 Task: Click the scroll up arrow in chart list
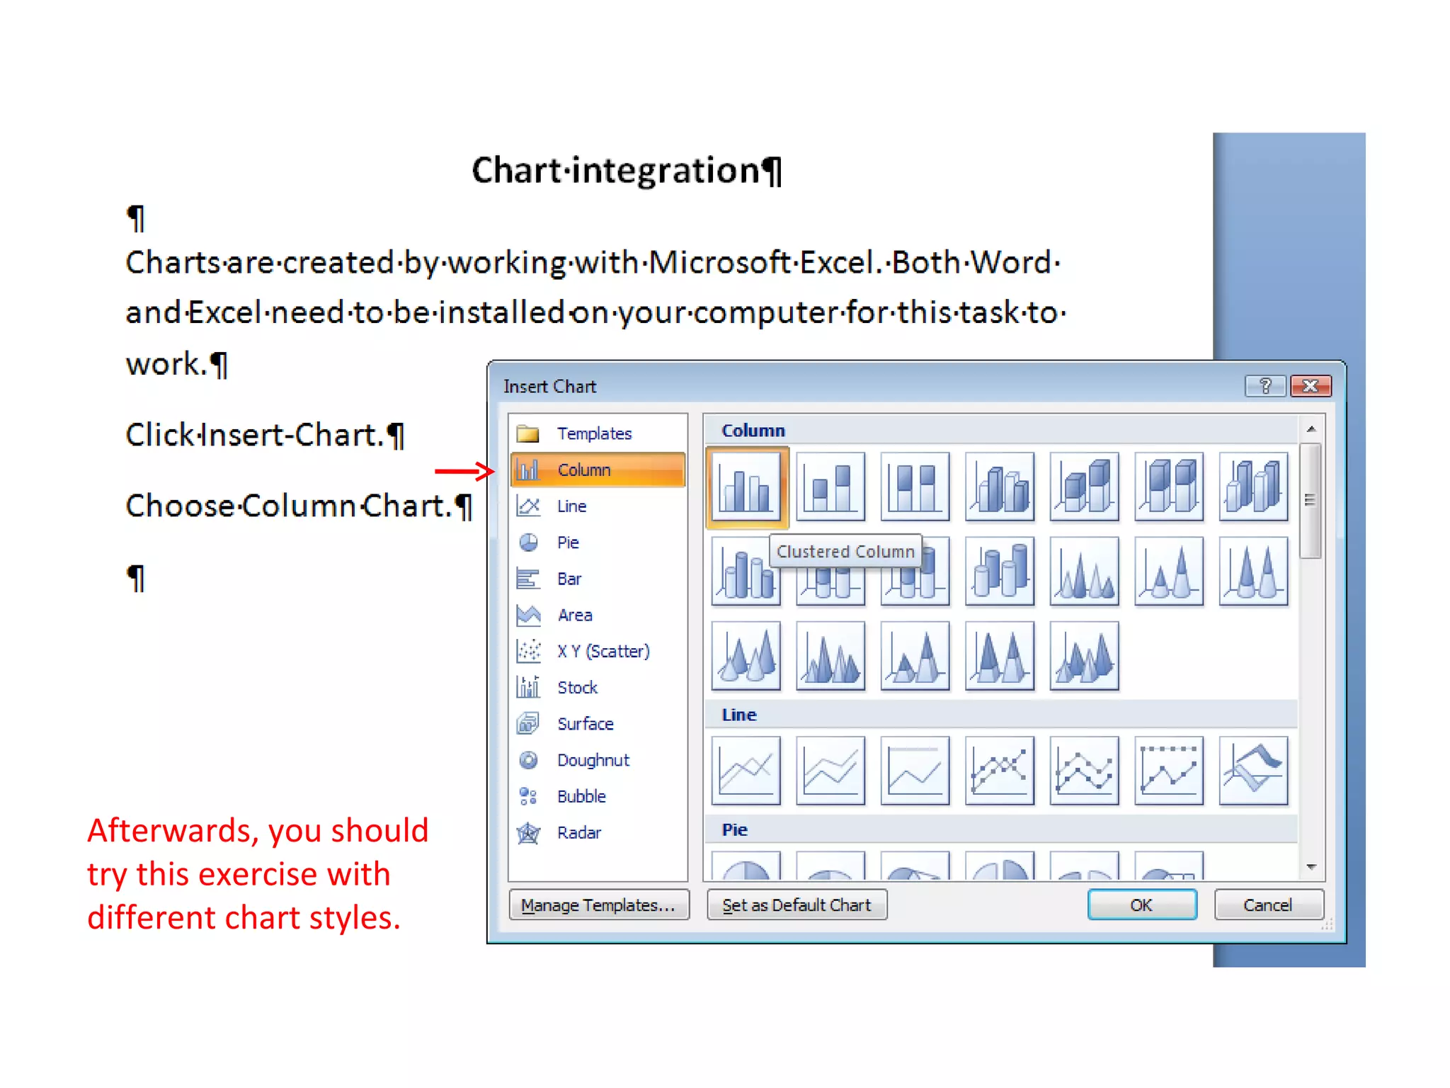pos(1311,429)
